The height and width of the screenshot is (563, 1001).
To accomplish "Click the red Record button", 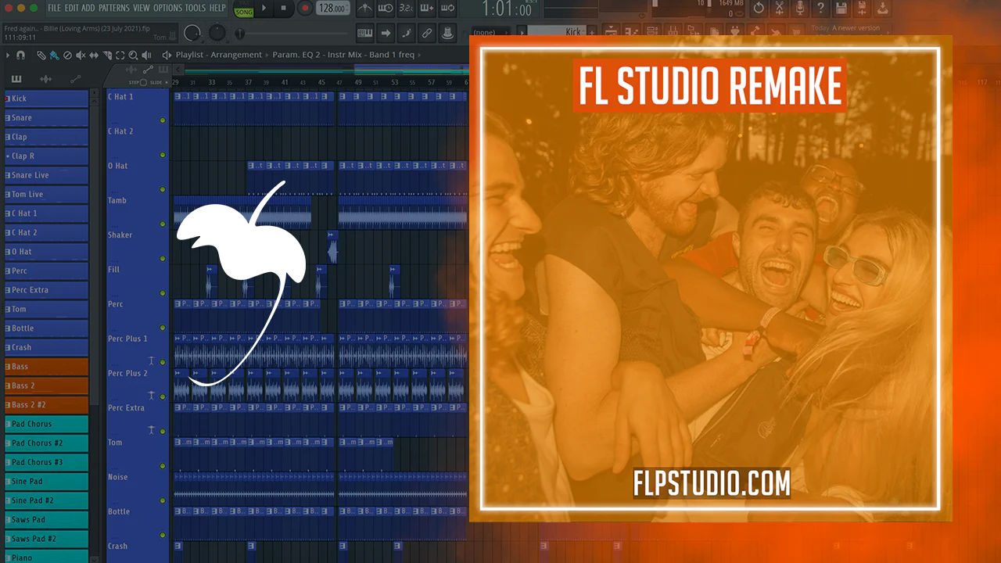I will pyautogui.click(x=304, y=9).
